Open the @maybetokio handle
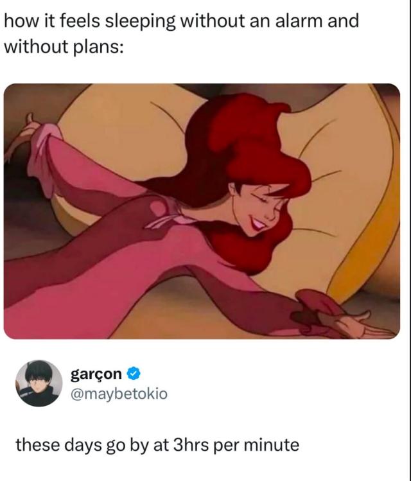Image resolution: width=411 pixels, height=481 pixels. click(119, 394)
